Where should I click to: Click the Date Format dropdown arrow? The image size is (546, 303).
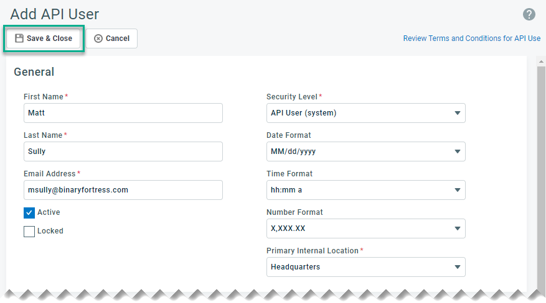coord(457,151)
